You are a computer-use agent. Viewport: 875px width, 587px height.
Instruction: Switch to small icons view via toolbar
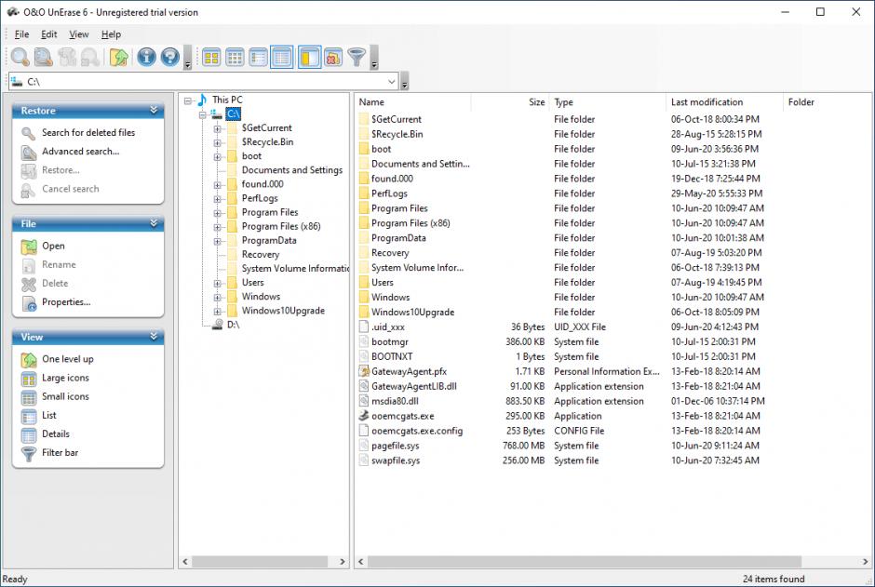tap(235, 57)
